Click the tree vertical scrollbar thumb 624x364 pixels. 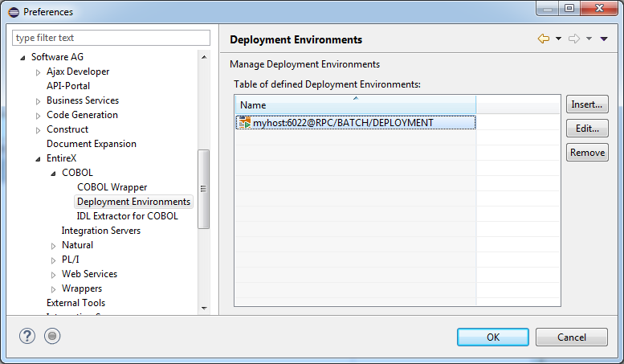click(x=204, y=189)
